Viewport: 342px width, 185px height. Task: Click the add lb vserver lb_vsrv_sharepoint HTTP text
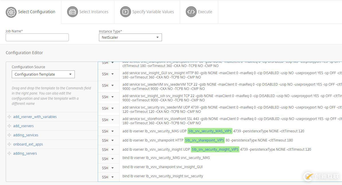[153, 140]
